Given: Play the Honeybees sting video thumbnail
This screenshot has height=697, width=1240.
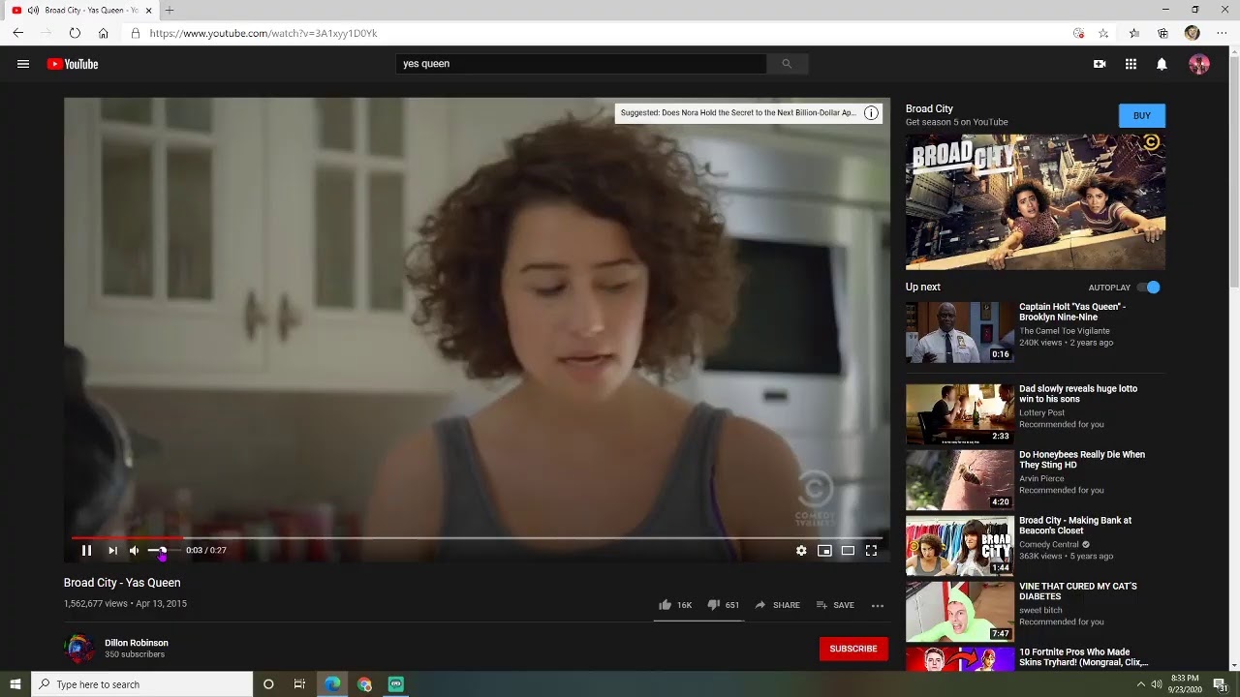Looking at the screenshot, I should point(960,480).
